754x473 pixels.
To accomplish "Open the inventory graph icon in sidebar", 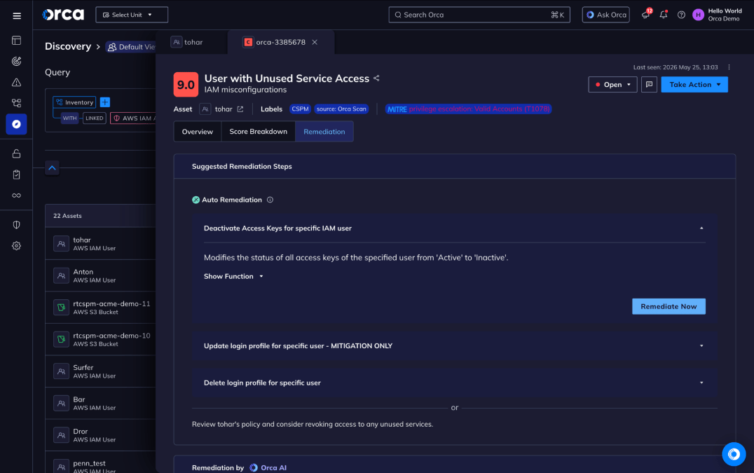I will click(x=16, y=103).
